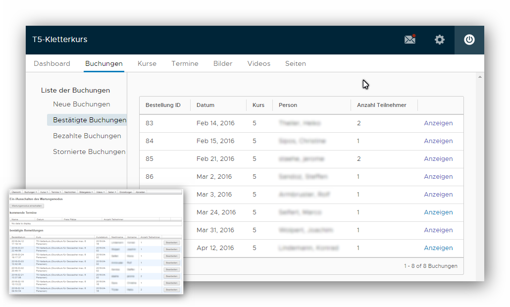Open the mail notifications icon
Screen dimensions: 510x307
click(410, 40)
